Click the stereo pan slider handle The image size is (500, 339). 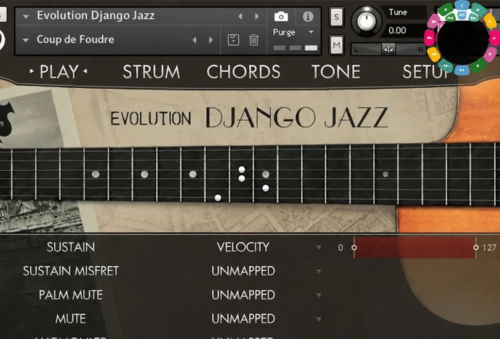point(388,49)
